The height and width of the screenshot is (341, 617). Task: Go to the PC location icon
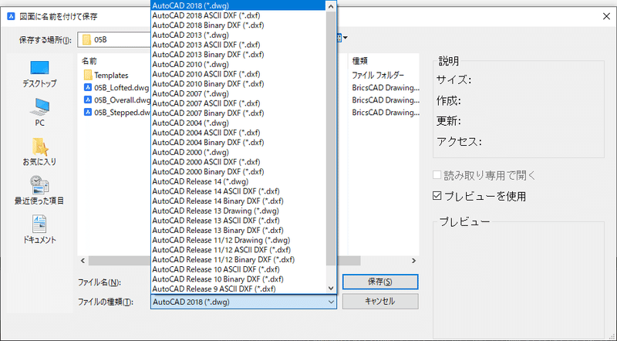(39, 113)
